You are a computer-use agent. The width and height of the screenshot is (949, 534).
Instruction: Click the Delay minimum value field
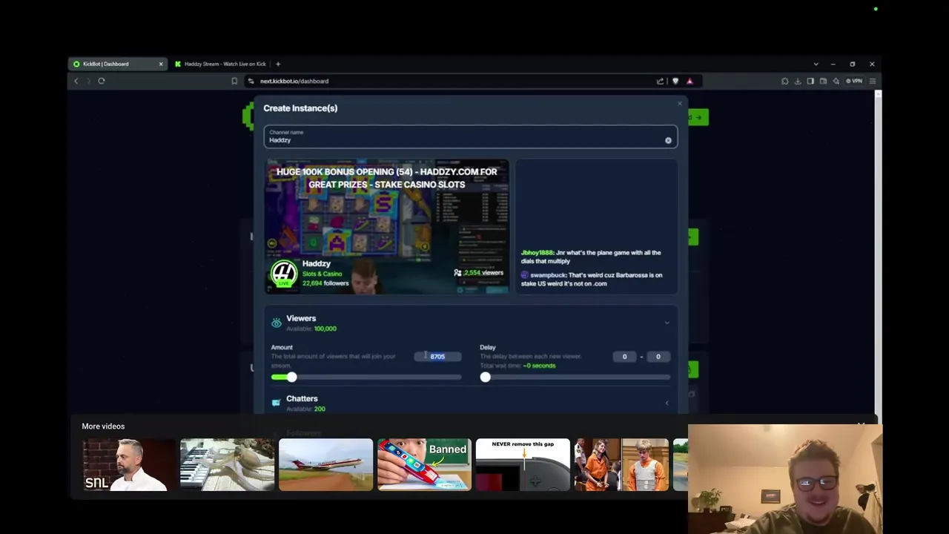[624, 357]
